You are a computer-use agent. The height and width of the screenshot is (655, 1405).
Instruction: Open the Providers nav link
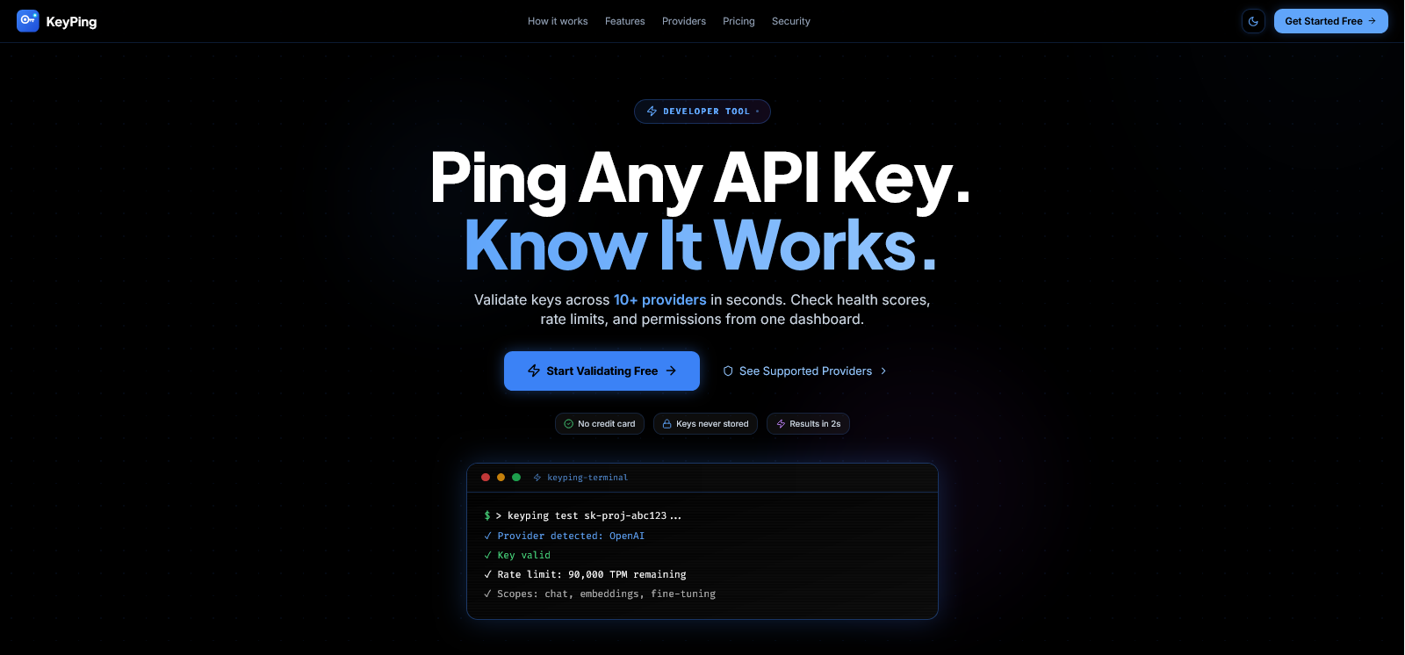click(x=684, y=21)
